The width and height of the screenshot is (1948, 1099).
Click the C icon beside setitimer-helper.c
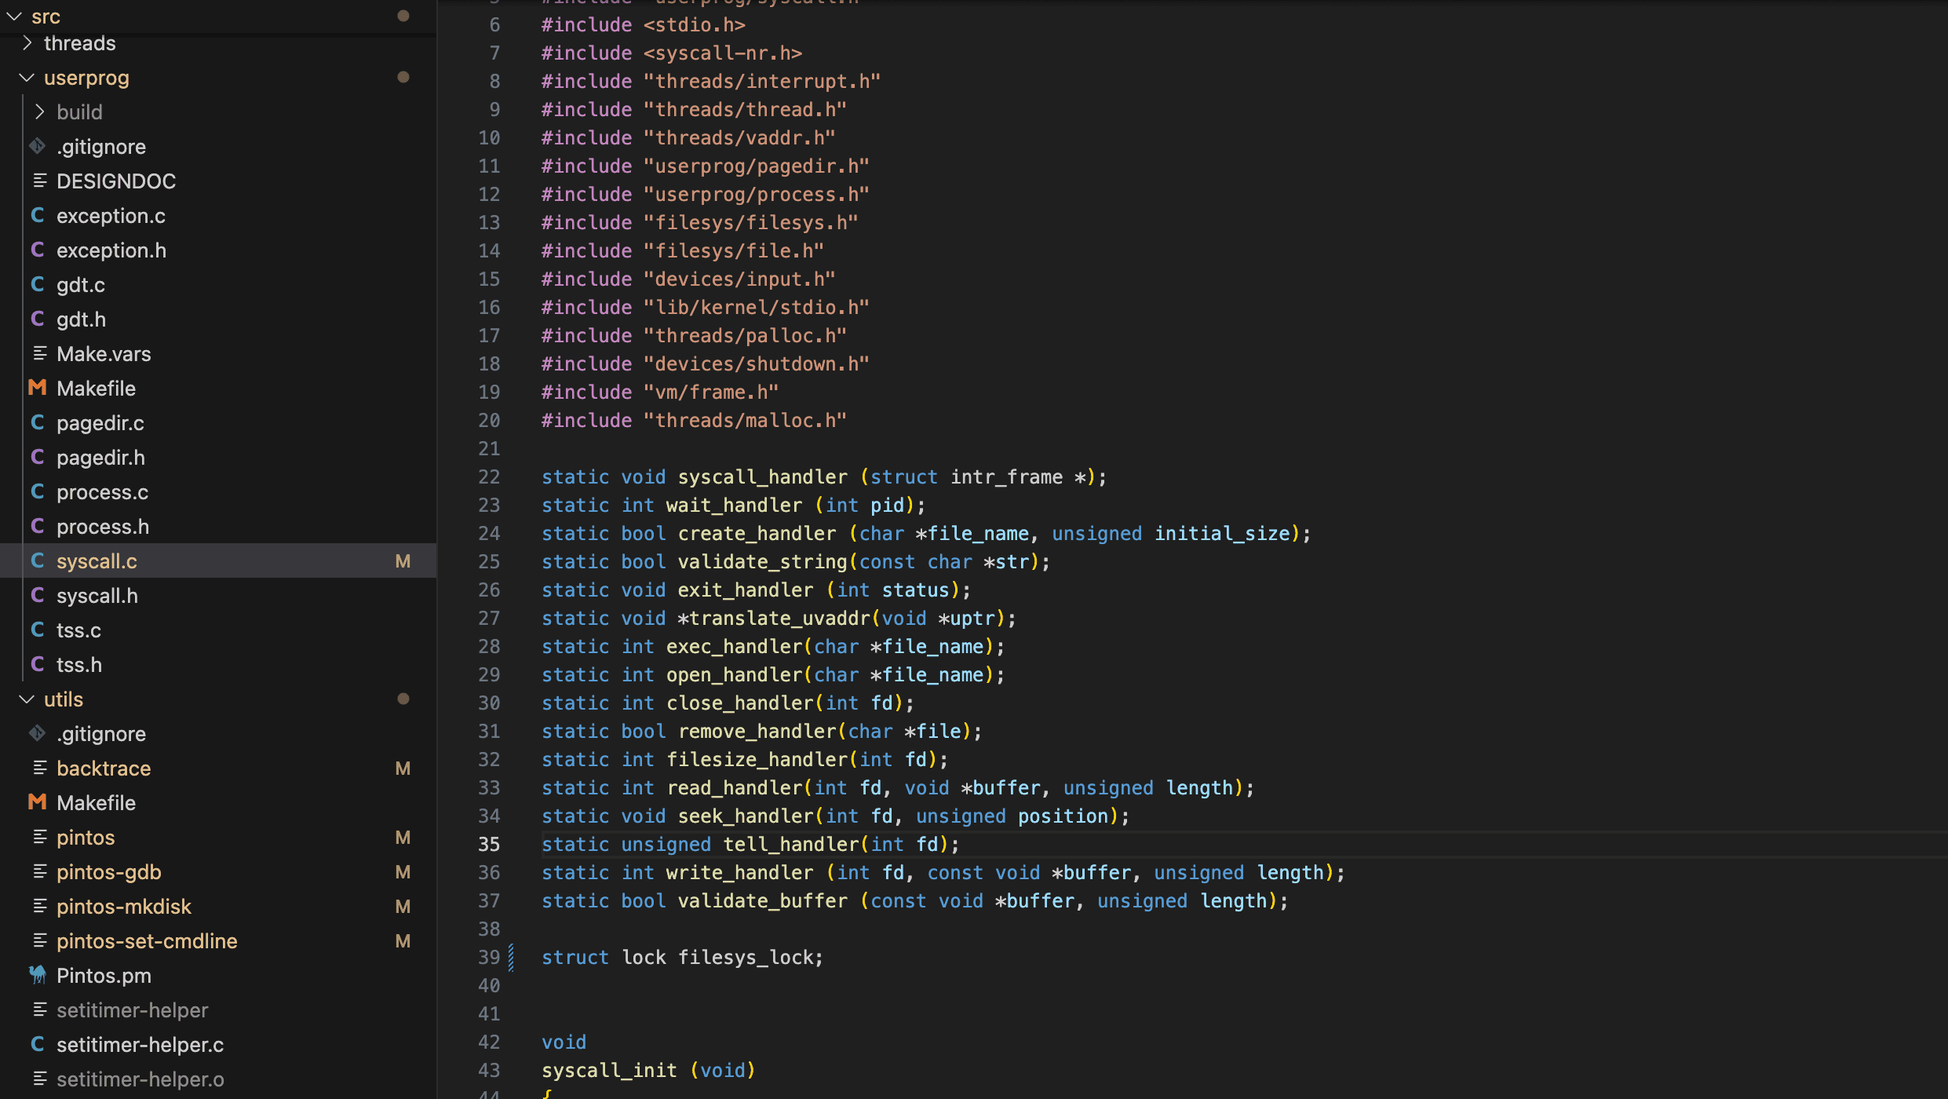tap(37, 1044)
